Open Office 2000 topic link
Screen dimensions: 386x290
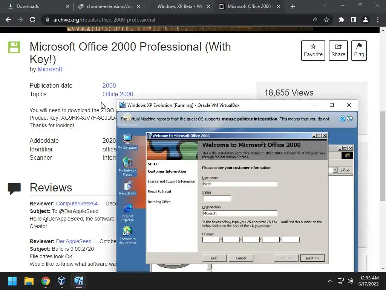(118, 94)
